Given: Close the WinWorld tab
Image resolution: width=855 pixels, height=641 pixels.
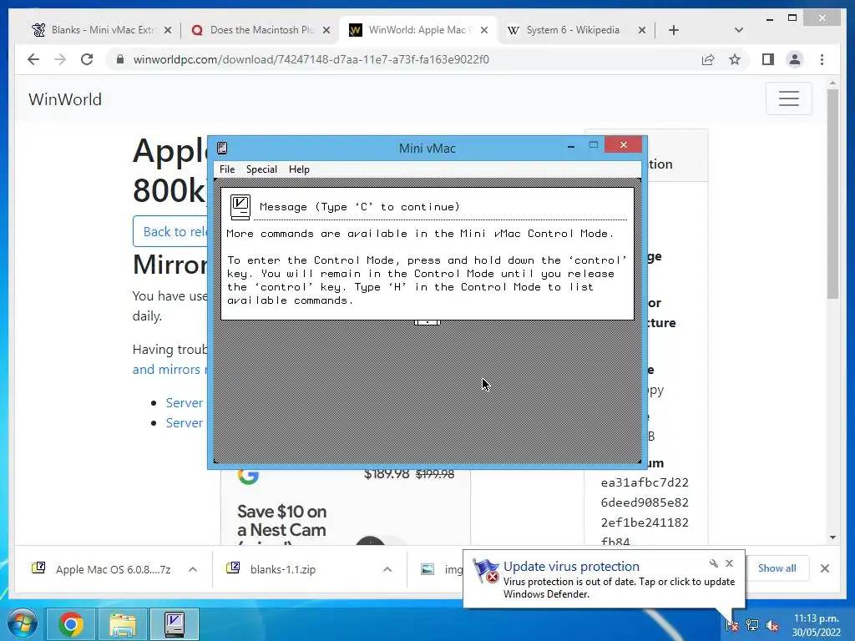Looking at the screenshot, I should pos(484,30).
